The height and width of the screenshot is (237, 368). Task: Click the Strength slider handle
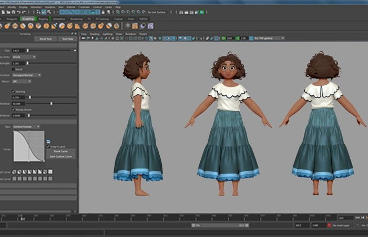pos(27,63)
